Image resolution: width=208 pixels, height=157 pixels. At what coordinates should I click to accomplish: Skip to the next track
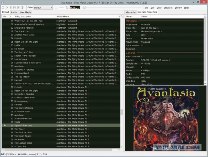tap(18, 7)
